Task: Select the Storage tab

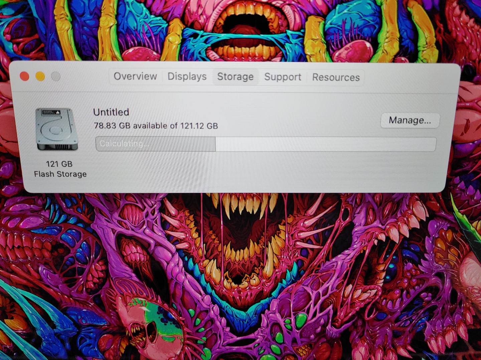Action: tap(235, 77)
